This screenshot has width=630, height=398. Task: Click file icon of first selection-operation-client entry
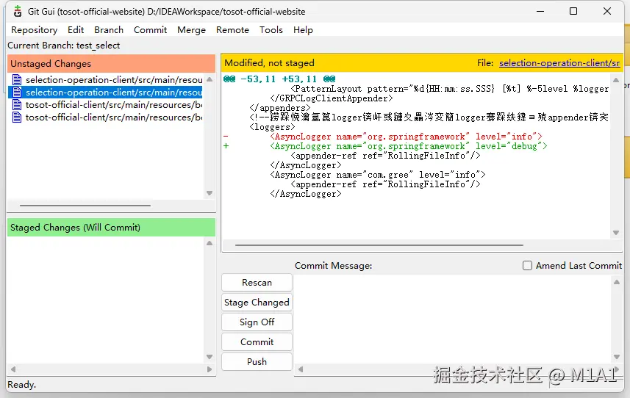17,80
